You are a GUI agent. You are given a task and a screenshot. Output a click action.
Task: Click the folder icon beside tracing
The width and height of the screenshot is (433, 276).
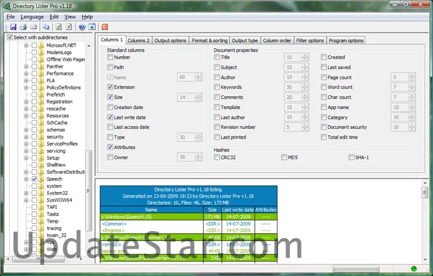[42, 228]
